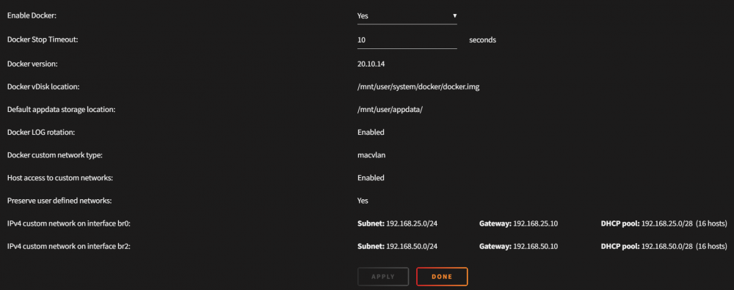This screenshot has width=734, height=290.
Task: Click the seconds unit label
Action: click(483, 40)
